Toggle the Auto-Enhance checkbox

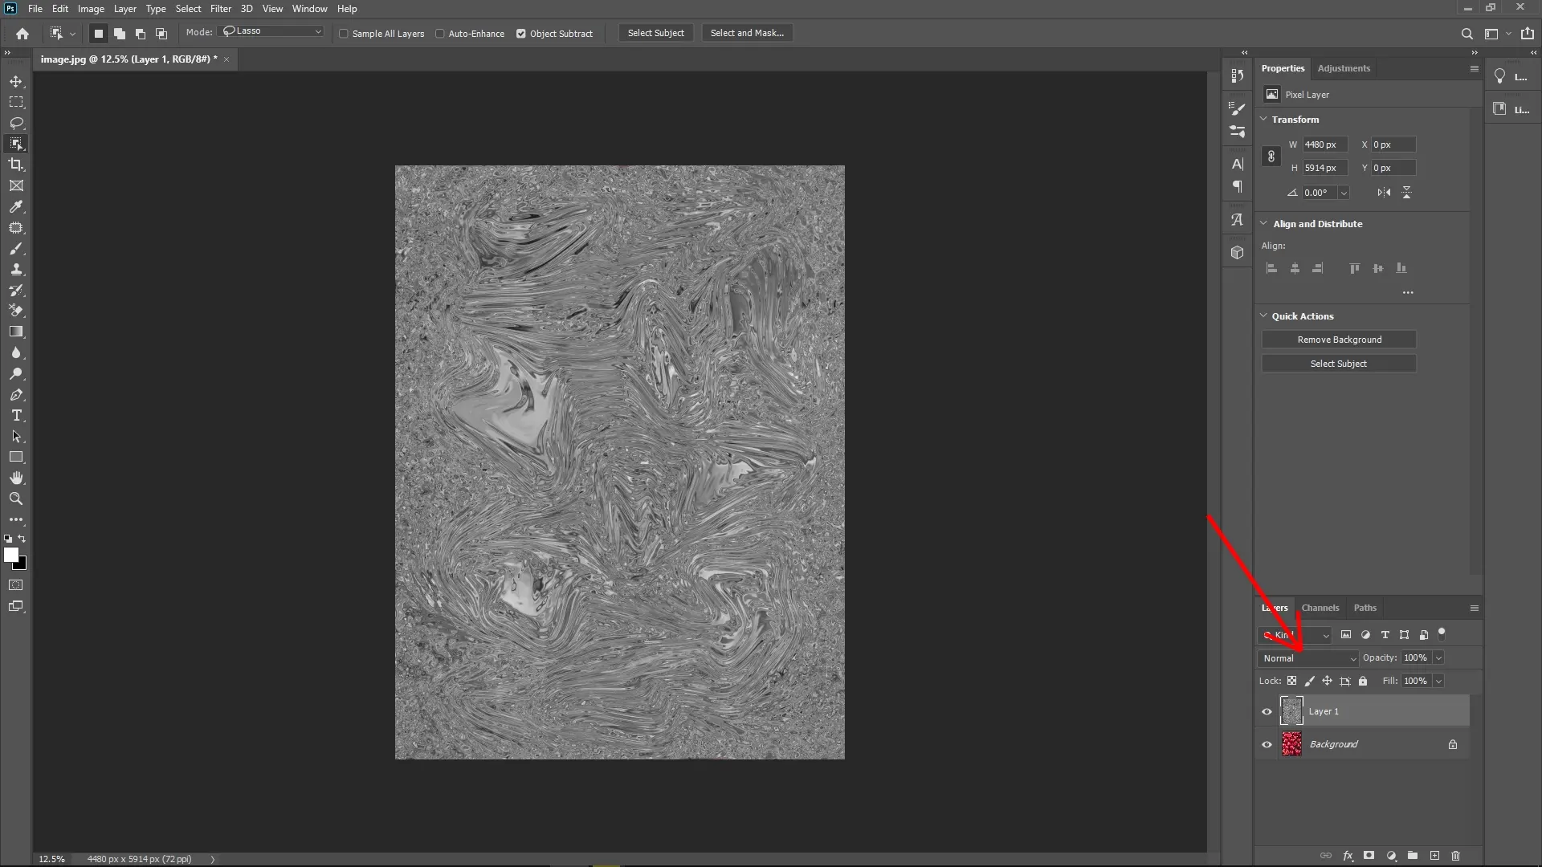[441, 34]
